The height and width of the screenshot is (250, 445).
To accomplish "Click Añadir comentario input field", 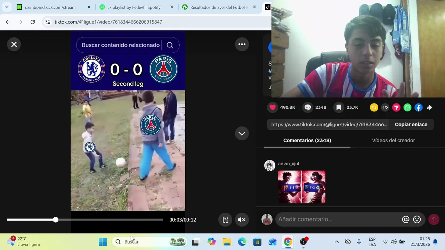I will point(339,219).
